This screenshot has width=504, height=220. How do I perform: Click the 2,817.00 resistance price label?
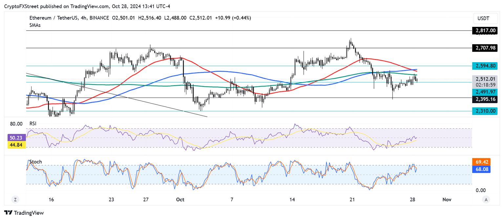point(485,30)
